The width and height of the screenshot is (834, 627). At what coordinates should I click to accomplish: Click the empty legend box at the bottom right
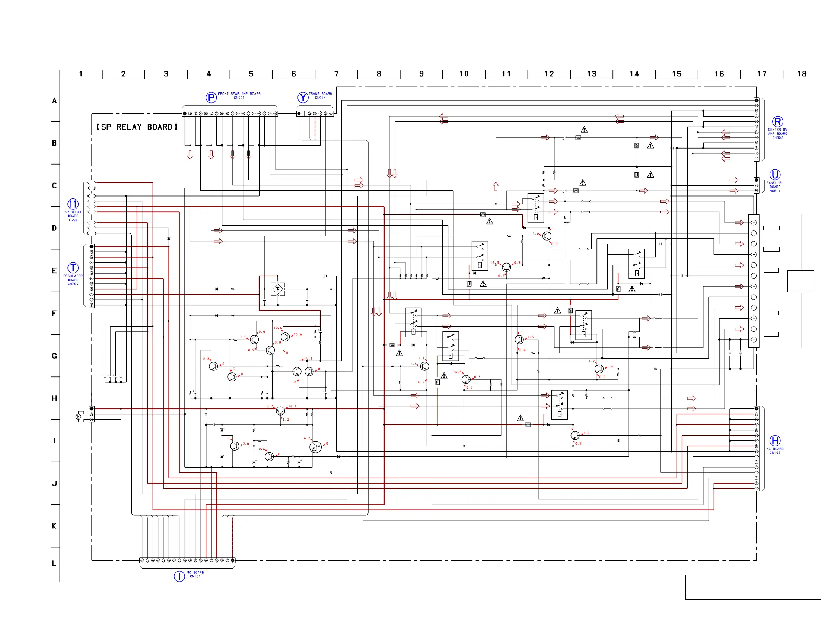(x=753, y=587)
